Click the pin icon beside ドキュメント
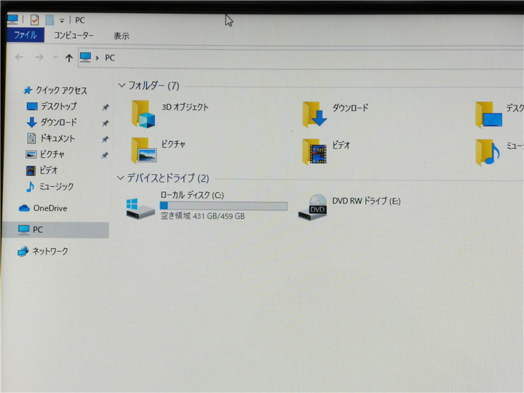This screenshot has width=524, height=393. [x=106, y=139]
